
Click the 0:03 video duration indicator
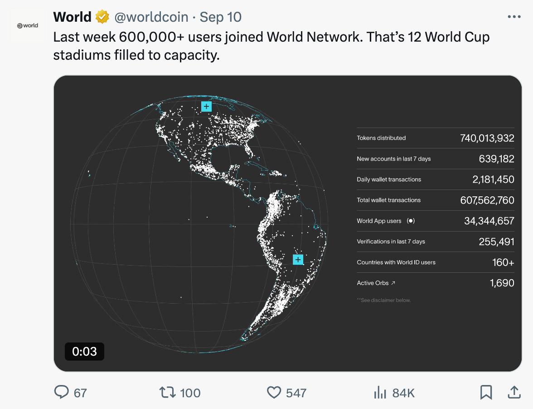click(x=84, y=351)
